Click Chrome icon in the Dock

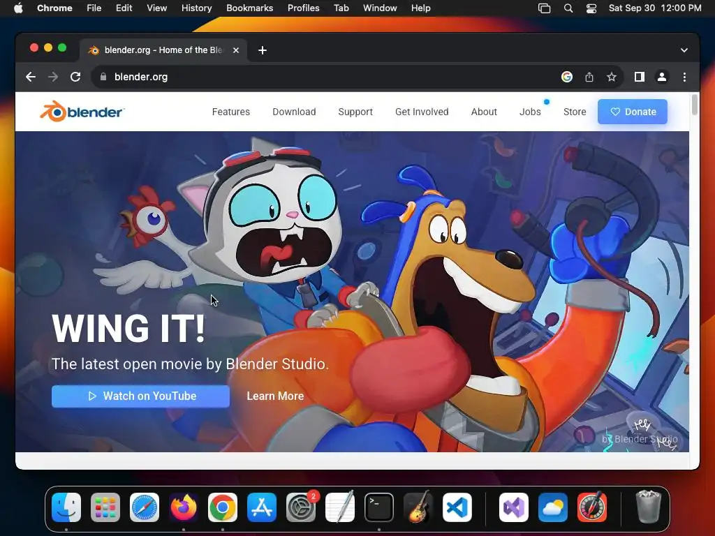[x=223, y=507]
